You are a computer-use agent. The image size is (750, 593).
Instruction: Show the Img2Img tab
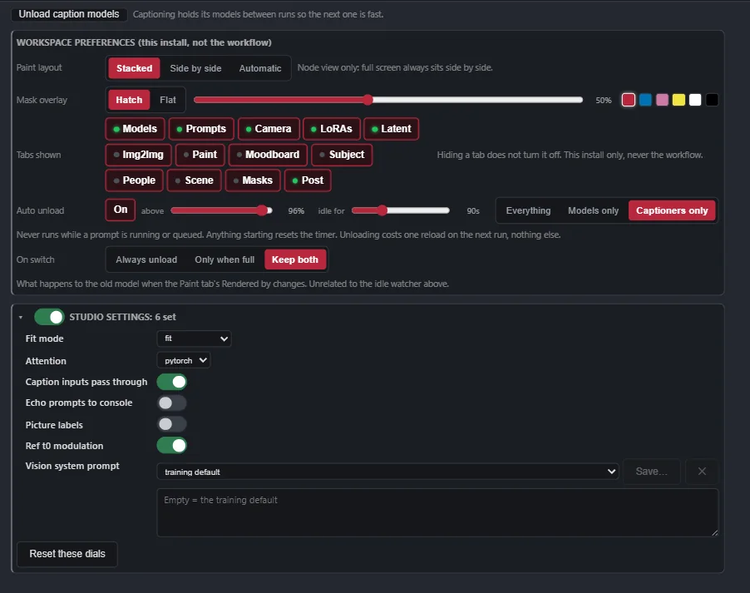138,155
